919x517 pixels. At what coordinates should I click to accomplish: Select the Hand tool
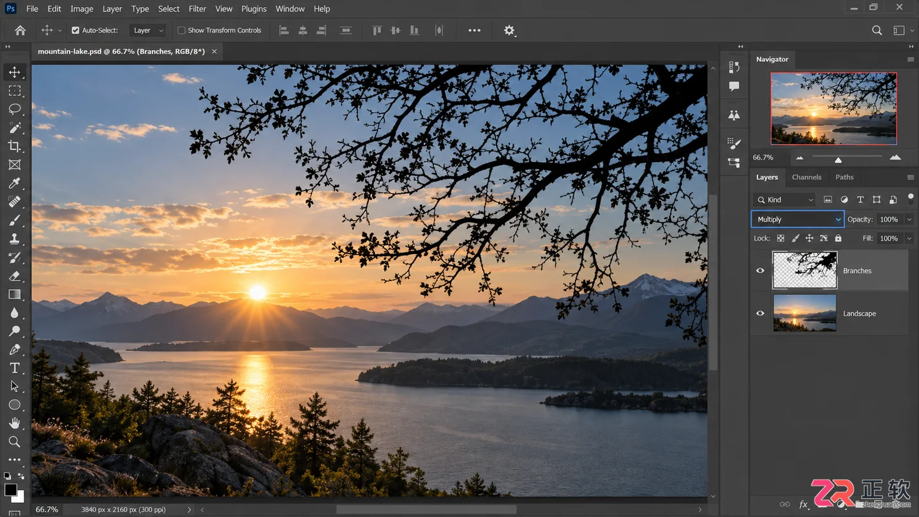(15, 423)
